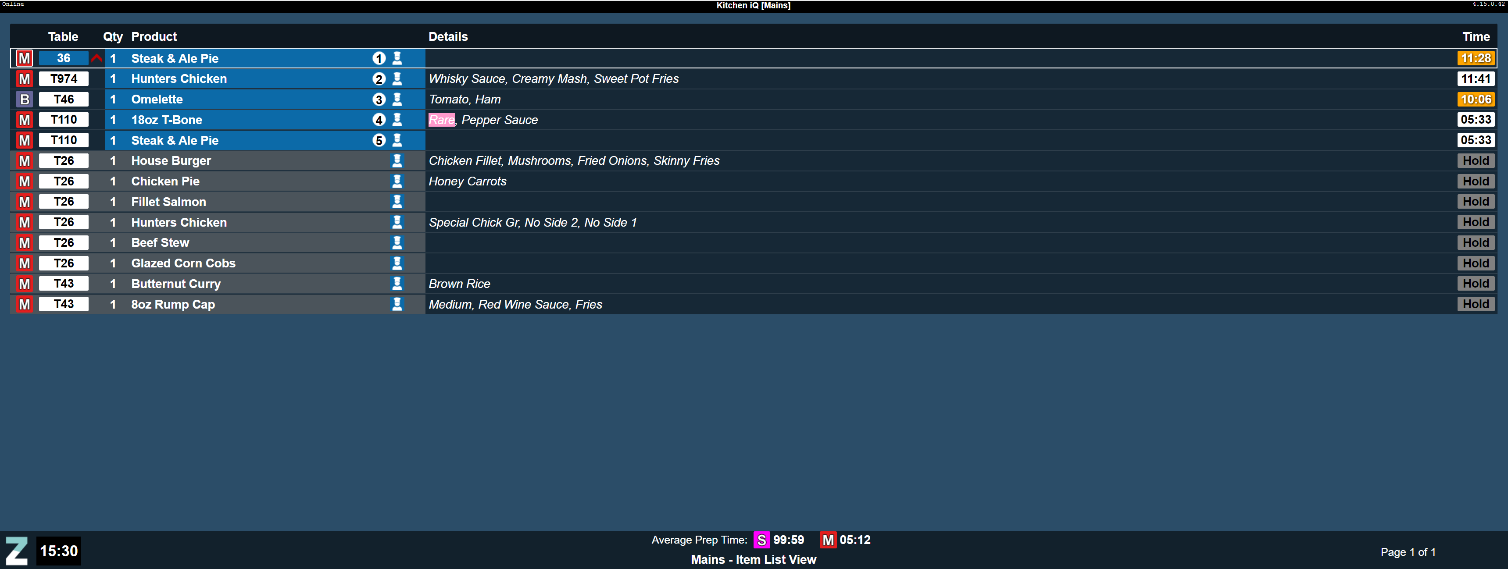Click the purple B course badge on T46

point(24,99)
